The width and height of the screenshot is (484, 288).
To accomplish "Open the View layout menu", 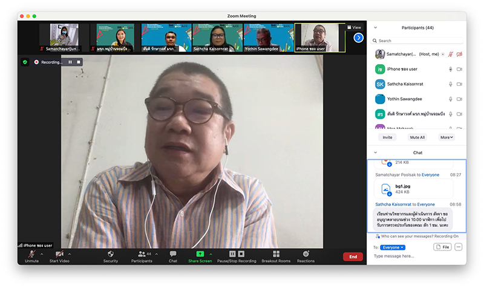I will 354,27.
